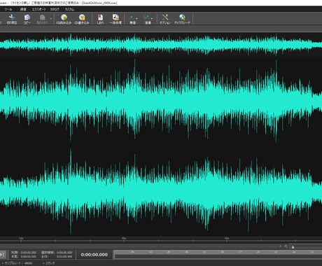Open the ツール (Tools) menu
The height and width of the screenshot is (266, 322).
point(8,9)
